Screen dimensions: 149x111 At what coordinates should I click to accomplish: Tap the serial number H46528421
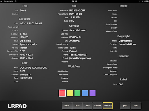[x=26, y=78]
